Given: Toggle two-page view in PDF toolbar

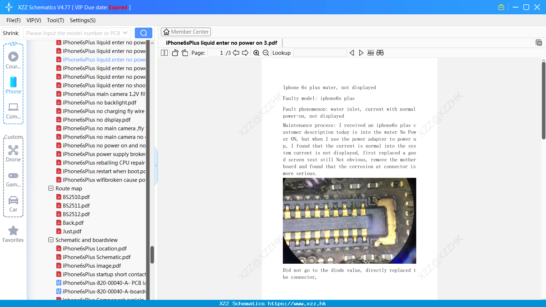Looking at the screenshot, I should click(x=164, y=53).
